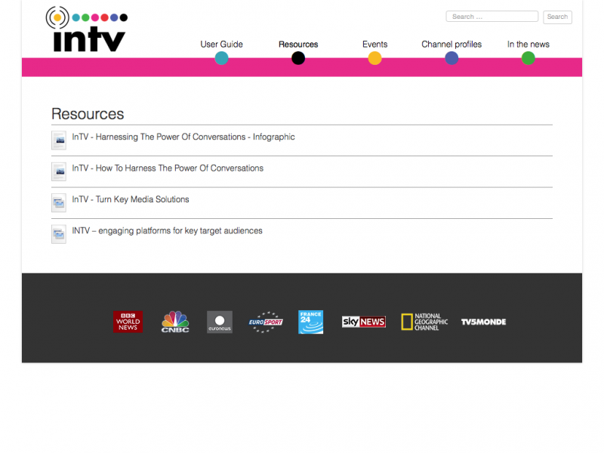
Task: Click the teal dot under User Guide
Action: click(221, 58)
